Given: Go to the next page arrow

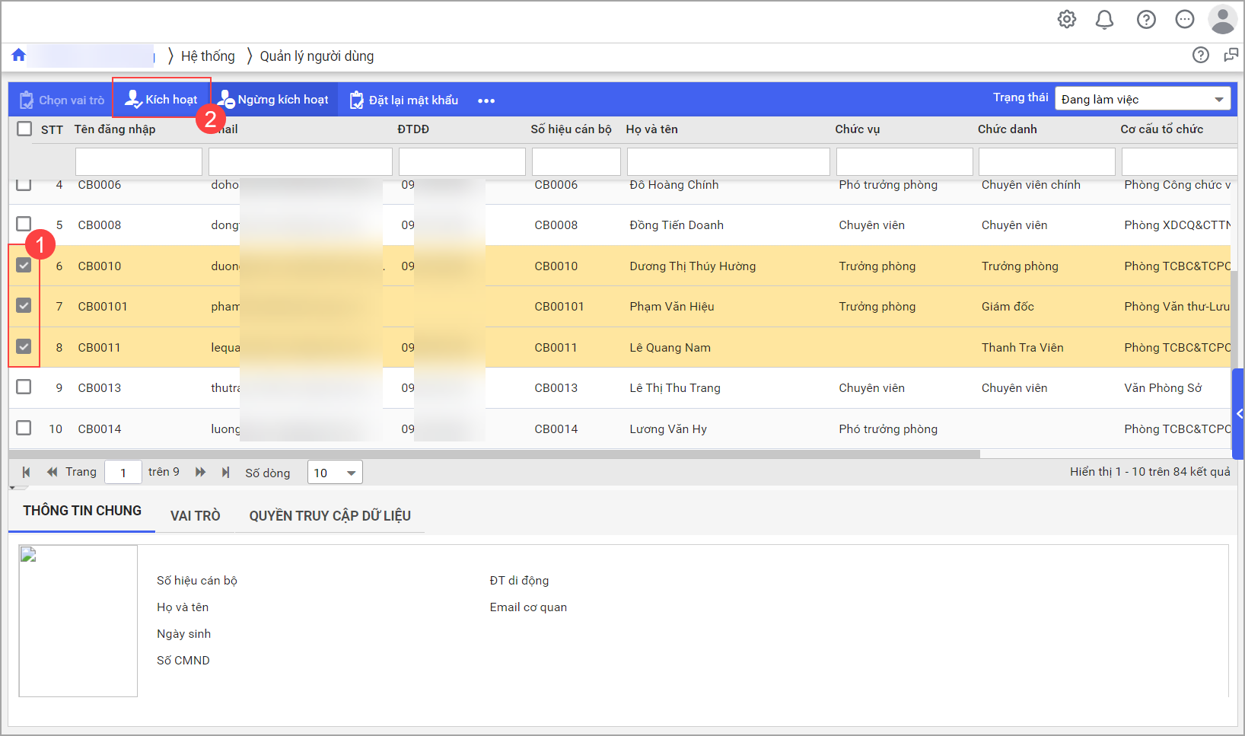Looking at the screenshot, I should point(200,472).
